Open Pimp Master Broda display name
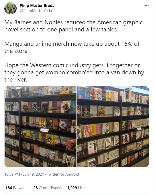The height and width of the screenshot is (195, 155). click(x=37, y=5)
